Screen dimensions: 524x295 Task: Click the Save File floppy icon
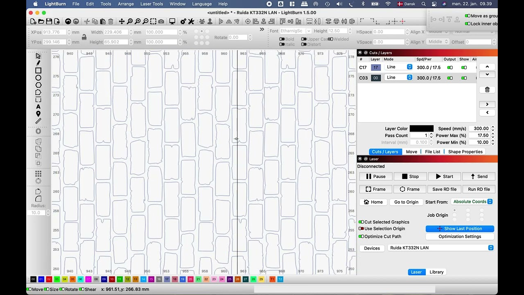[49, 21]
